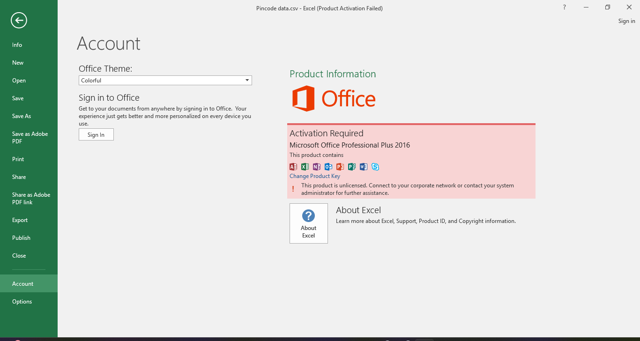640x341 pixels.
Task: Click the Share as Adobe PDF link entry
Action: coord(31,198)
